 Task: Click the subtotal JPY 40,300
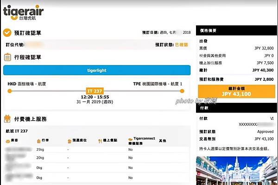click(x=263, y=70)
